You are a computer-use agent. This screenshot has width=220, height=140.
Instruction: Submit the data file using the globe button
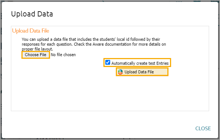click(x=142, y=72)
